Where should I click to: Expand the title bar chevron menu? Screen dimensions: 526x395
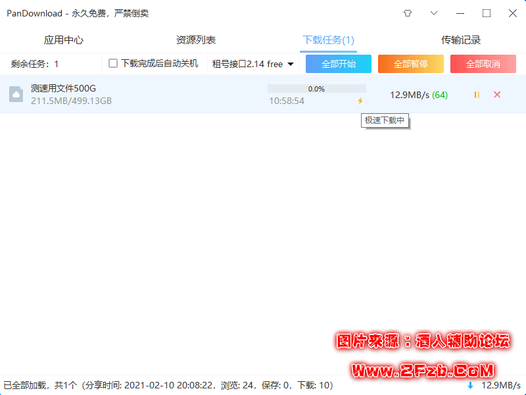pos(433,13)
